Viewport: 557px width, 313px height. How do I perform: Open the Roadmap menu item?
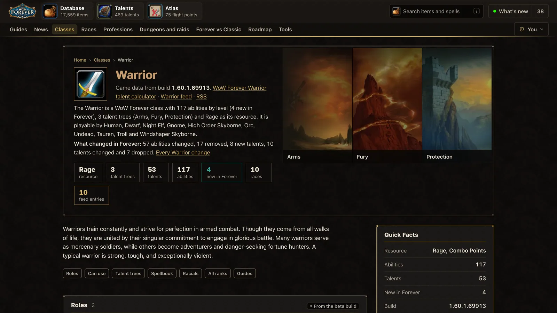tap(260, 30)
